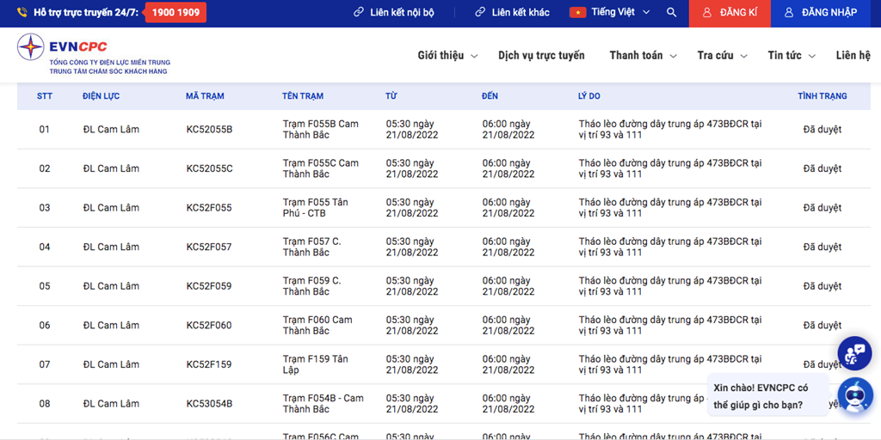This screenshot has width=881, height=440.
Task: Click the TÌNH TRẠNG column header
Action: pos(822,96)
